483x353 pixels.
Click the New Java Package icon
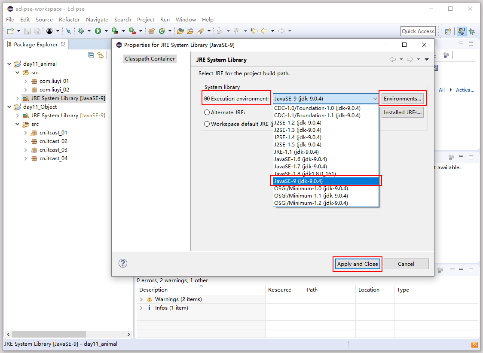(x=151, y=31)
